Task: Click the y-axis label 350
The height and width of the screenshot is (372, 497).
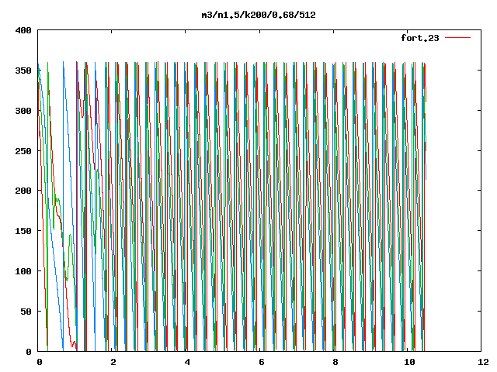Action: (x=23, y=71)
